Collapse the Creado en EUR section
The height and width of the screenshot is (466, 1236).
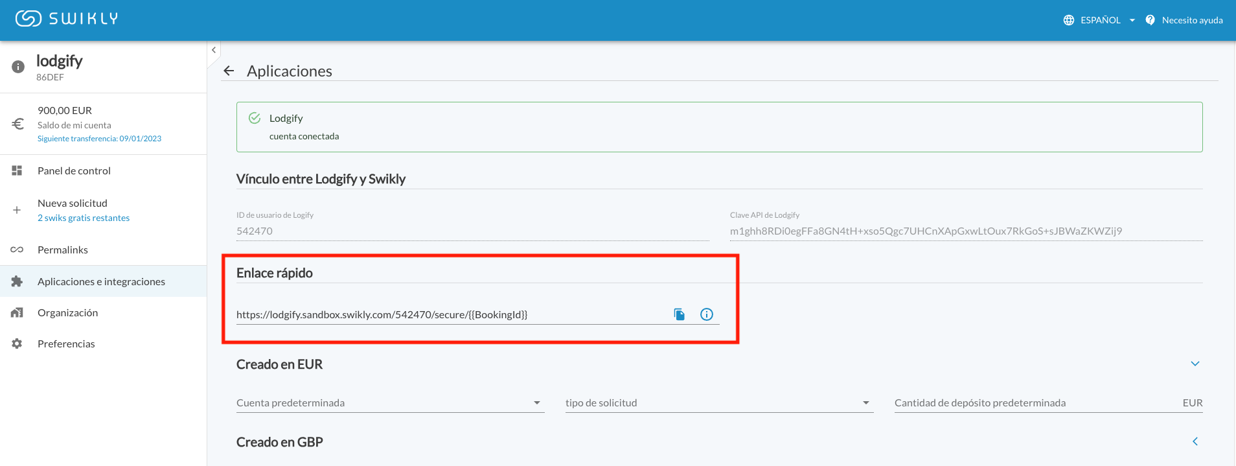(1195, 364)
